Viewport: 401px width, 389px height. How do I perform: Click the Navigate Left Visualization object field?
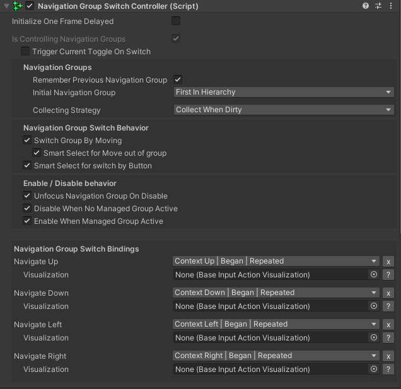pyautogui.click(x=270, y=338)
